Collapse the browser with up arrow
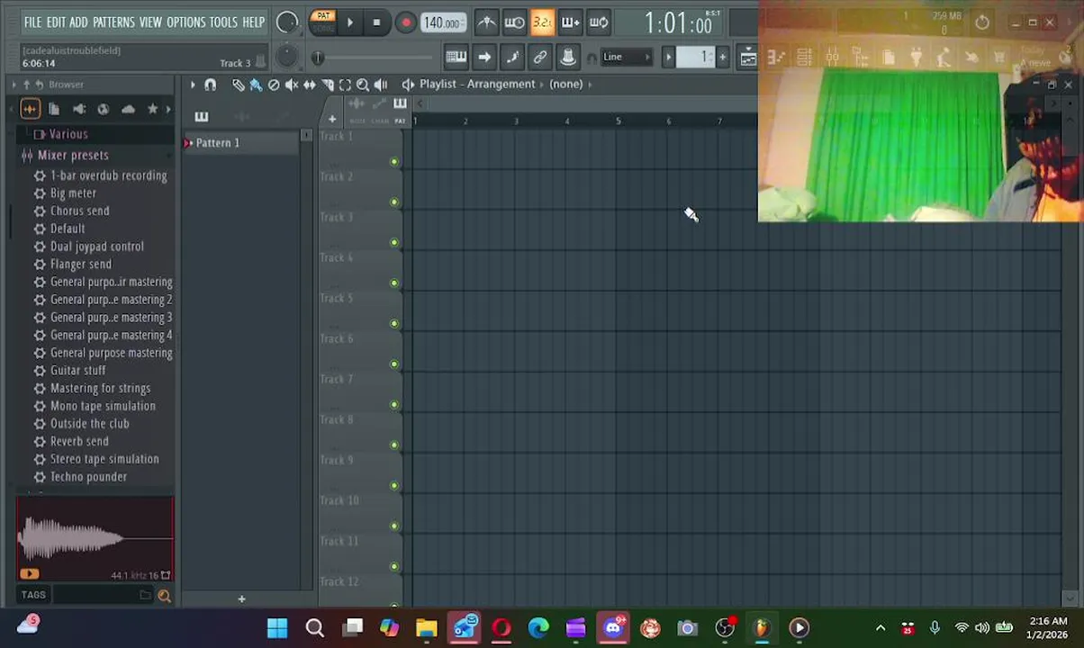This screenshot has width=1084, height=648. pos(26,85)
